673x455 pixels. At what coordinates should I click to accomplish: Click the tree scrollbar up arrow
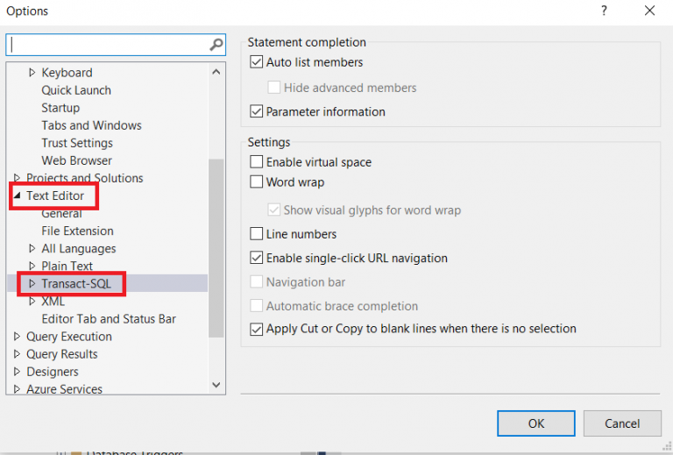pyautogui.click(x=216, y=72)
